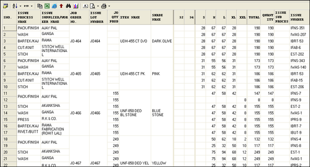Click the print preview icon
The height and width of the screenshot is (167, 310).
click(93, 6)
